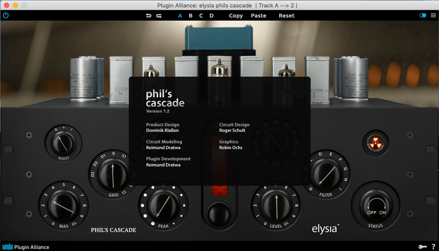This screenshot has height=251, width=439.
Task: Select preset slot D
Action: (212, 16)
